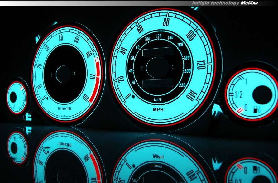The height and width of the screenshot is (183, 278).
Task: Click the temperature symbol on the upright small left gauge
Action: pos(15,106)
